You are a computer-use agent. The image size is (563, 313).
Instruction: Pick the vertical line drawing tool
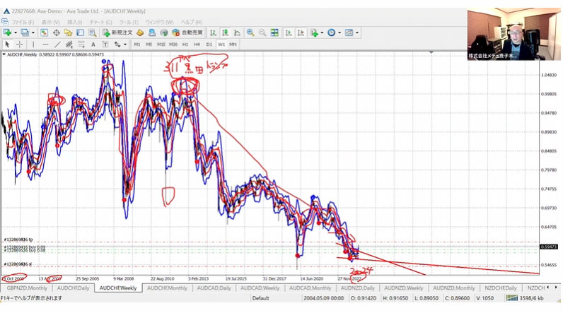[x=35, y=44]
